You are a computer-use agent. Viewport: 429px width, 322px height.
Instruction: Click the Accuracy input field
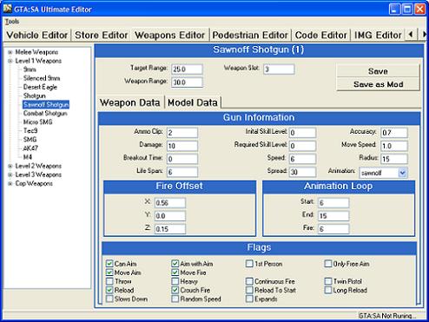click(394, 133)
